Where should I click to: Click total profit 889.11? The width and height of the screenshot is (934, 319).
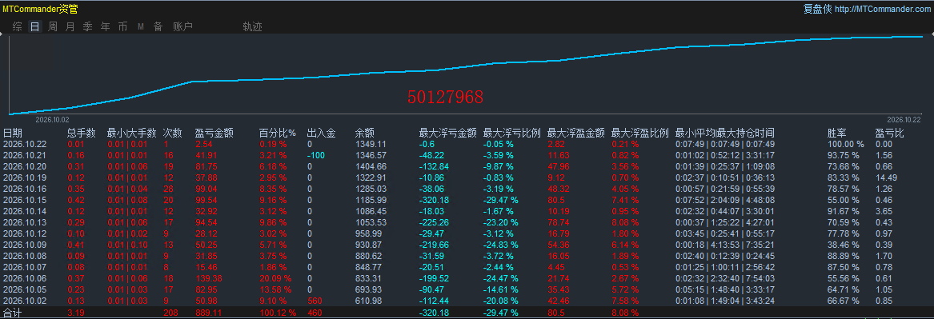coord(208,313)
